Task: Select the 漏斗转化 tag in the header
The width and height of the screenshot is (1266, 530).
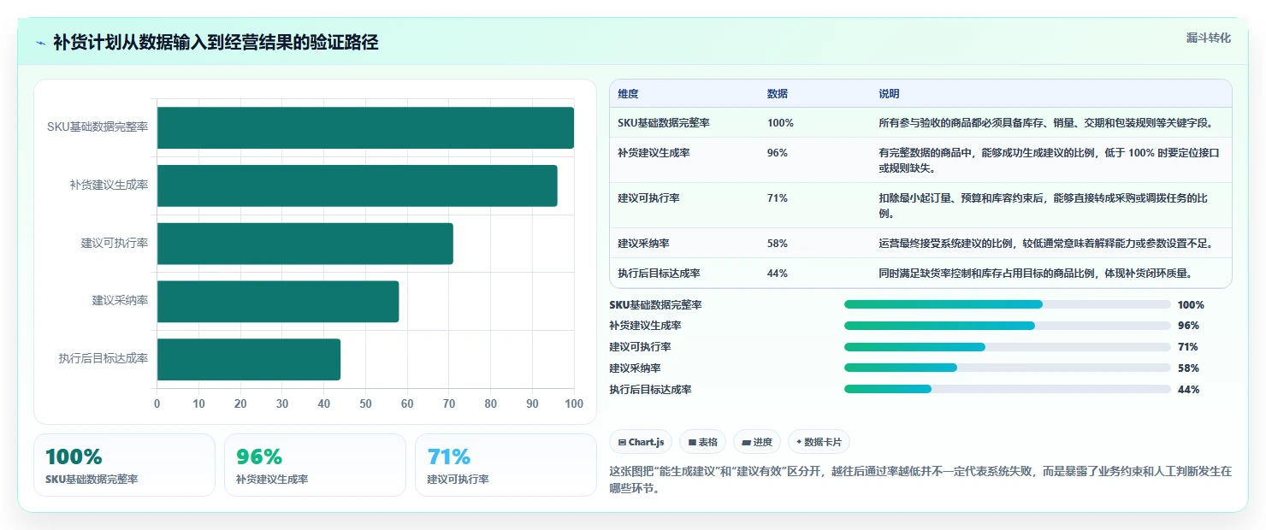Action: (1208, 38)
